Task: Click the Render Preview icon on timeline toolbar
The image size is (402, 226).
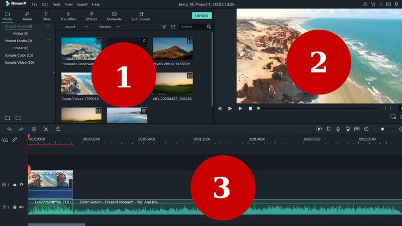Action: (x=319, y=129)
